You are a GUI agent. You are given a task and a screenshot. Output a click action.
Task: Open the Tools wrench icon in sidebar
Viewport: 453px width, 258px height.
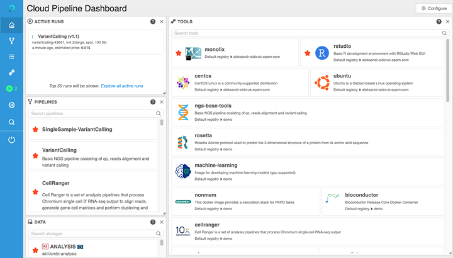click(11, 72)
